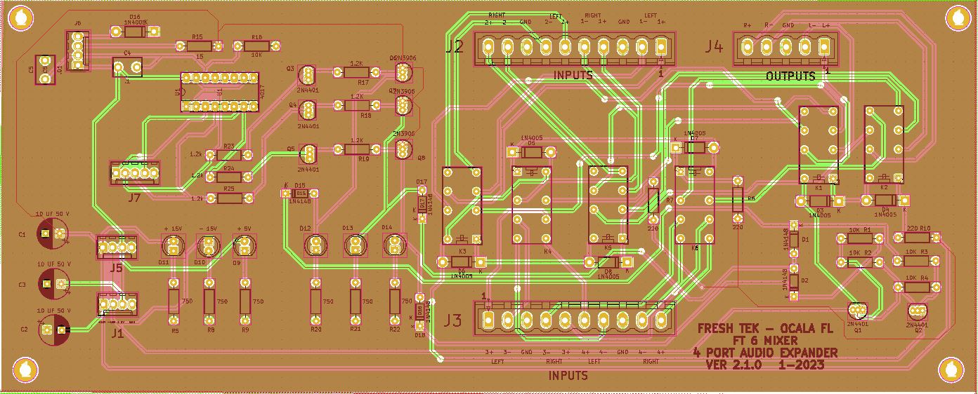Select transistor Q5 footprint
Viewport: 978px width, 394px height.
pos(307,153)
